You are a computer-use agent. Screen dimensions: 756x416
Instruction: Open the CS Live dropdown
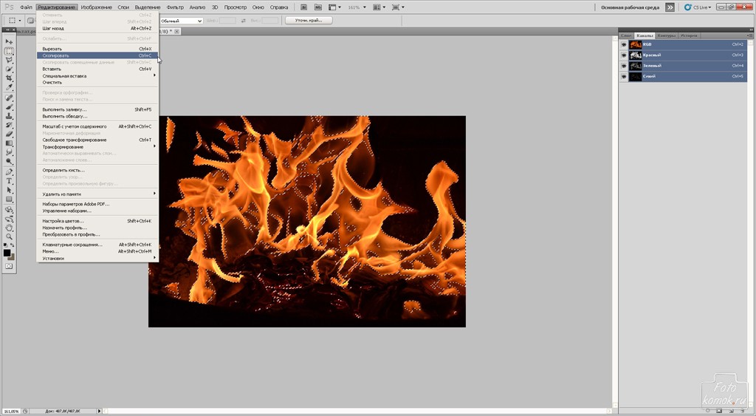698,7
